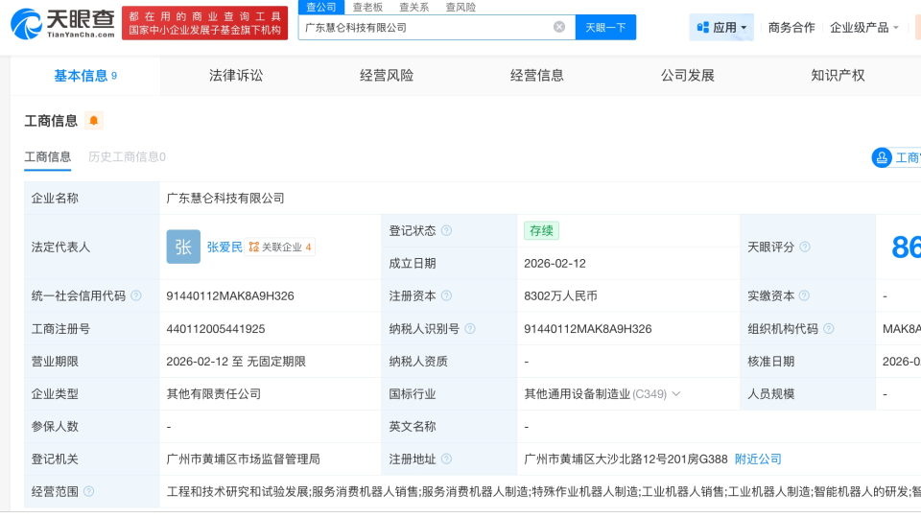Screen dimensions: 921x518
Task: Click the help icon next to 天眼评分
Action: click(805, 247)
